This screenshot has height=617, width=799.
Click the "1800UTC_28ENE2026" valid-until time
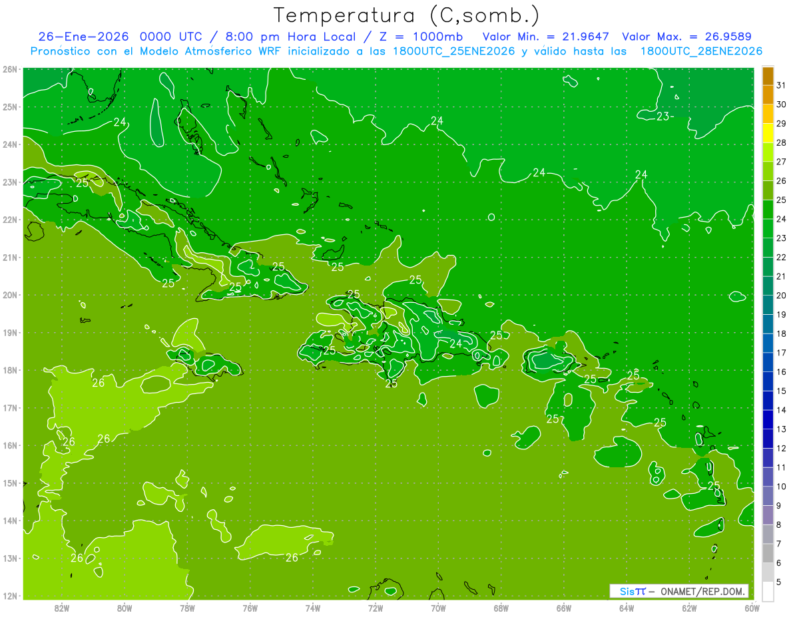point(701,51)
